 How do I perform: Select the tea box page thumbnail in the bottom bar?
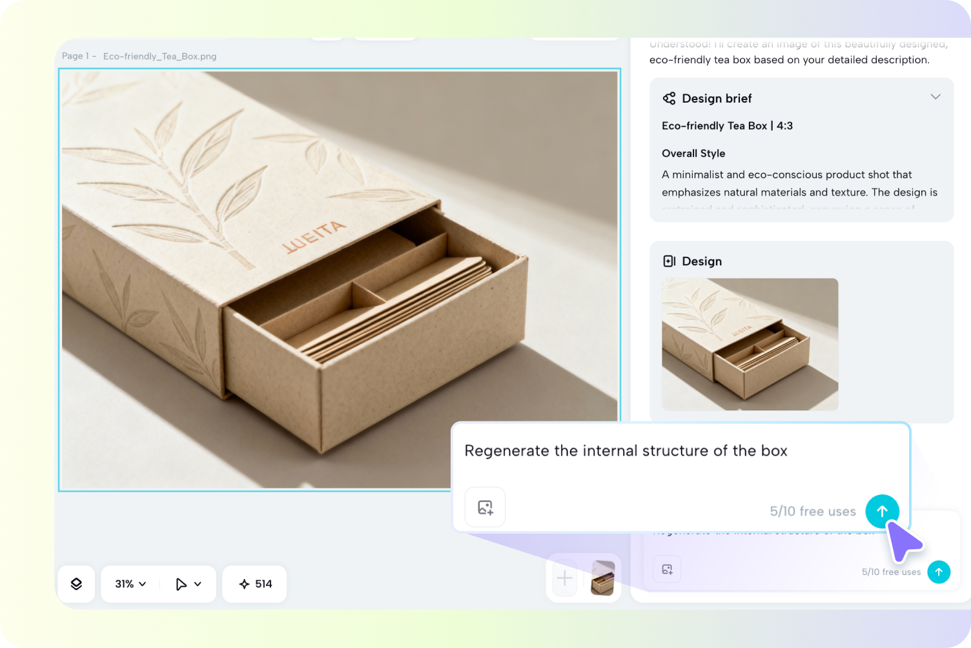[x=602, y=578]
